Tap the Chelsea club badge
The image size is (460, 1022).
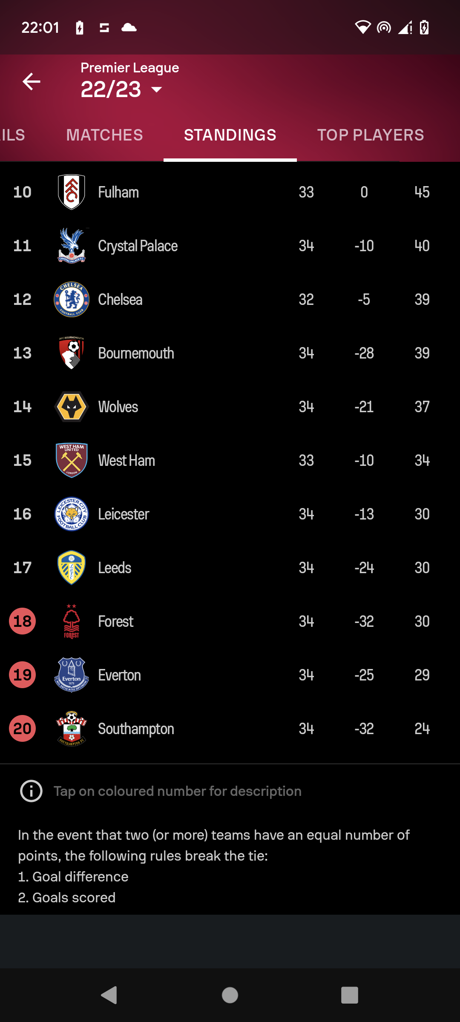(72, 299)
